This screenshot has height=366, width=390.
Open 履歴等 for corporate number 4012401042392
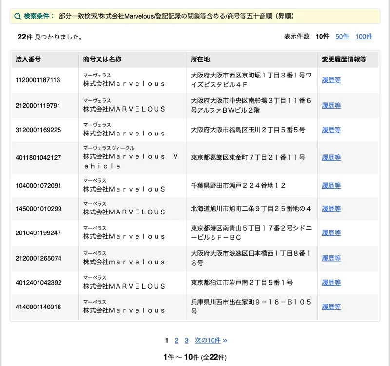pos(331,283)
